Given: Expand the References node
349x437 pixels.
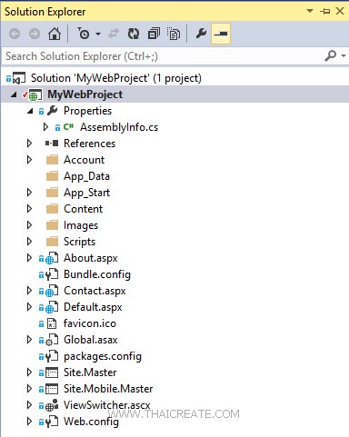Looking at the screenshot, I should (x=29, y=144).
